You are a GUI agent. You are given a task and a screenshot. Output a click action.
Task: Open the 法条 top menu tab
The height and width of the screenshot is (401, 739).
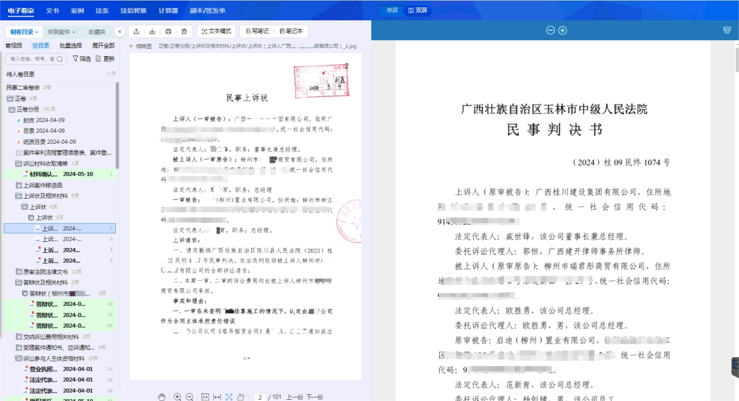[102, 10]
